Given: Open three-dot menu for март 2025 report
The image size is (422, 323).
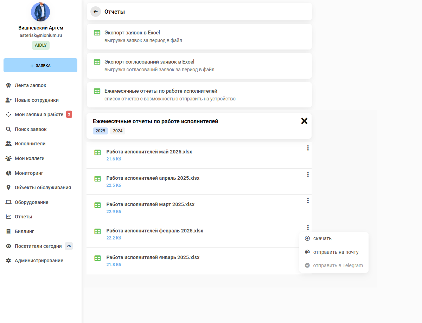Looking at the screenshot, I should tap(308, 200).
